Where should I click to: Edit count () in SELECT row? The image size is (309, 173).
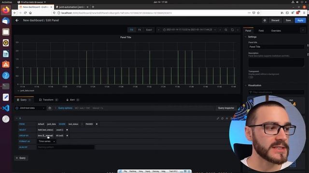[x=60, y=130]
